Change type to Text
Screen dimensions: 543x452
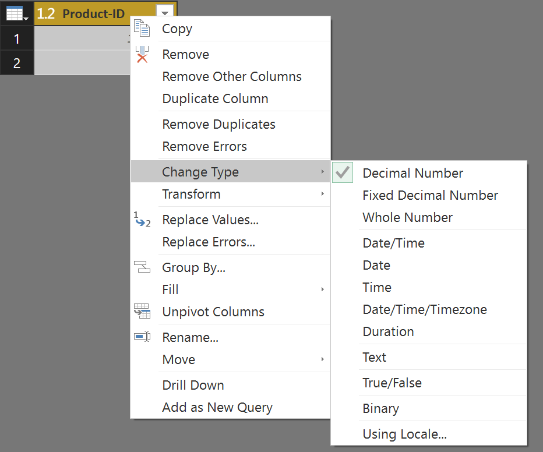(x=429, y=357)
